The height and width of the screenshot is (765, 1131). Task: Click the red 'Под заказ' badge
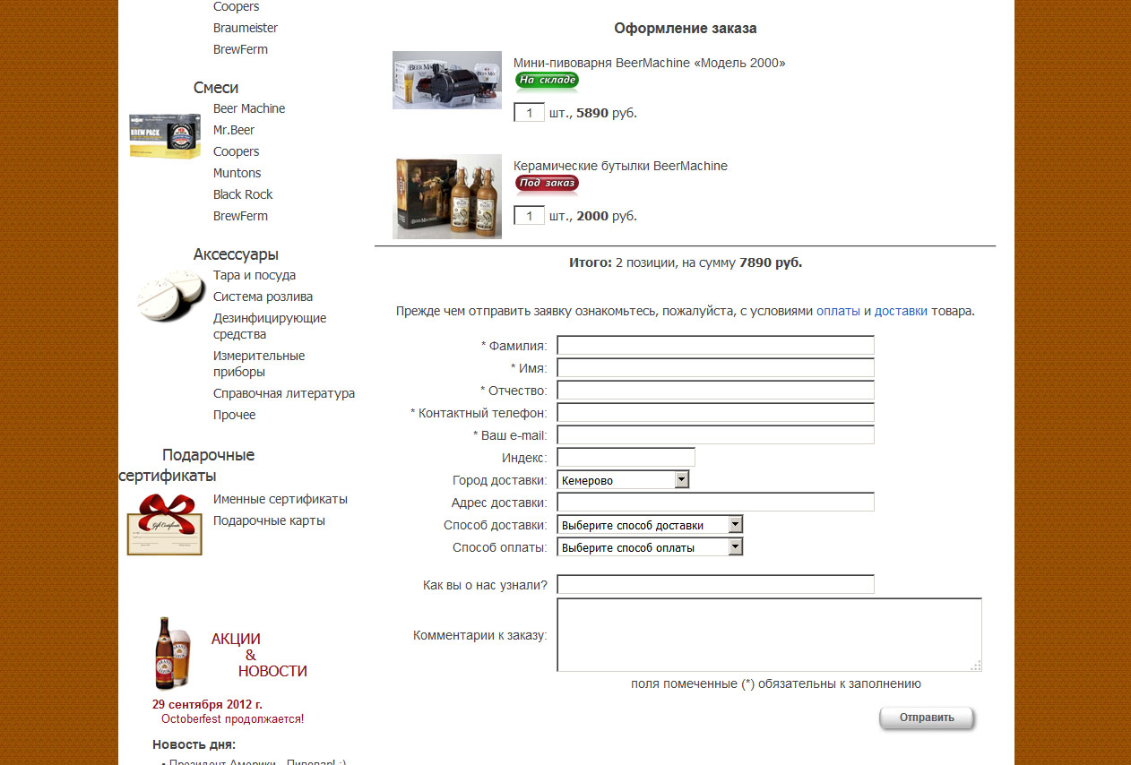click(547, 185)
